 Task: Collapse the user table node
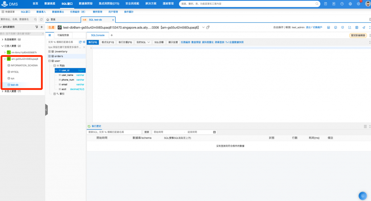49,61
